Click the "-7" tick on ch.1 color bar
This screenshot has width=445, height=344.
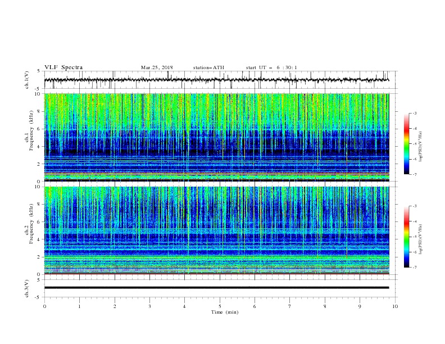click(x=414, y=174)
